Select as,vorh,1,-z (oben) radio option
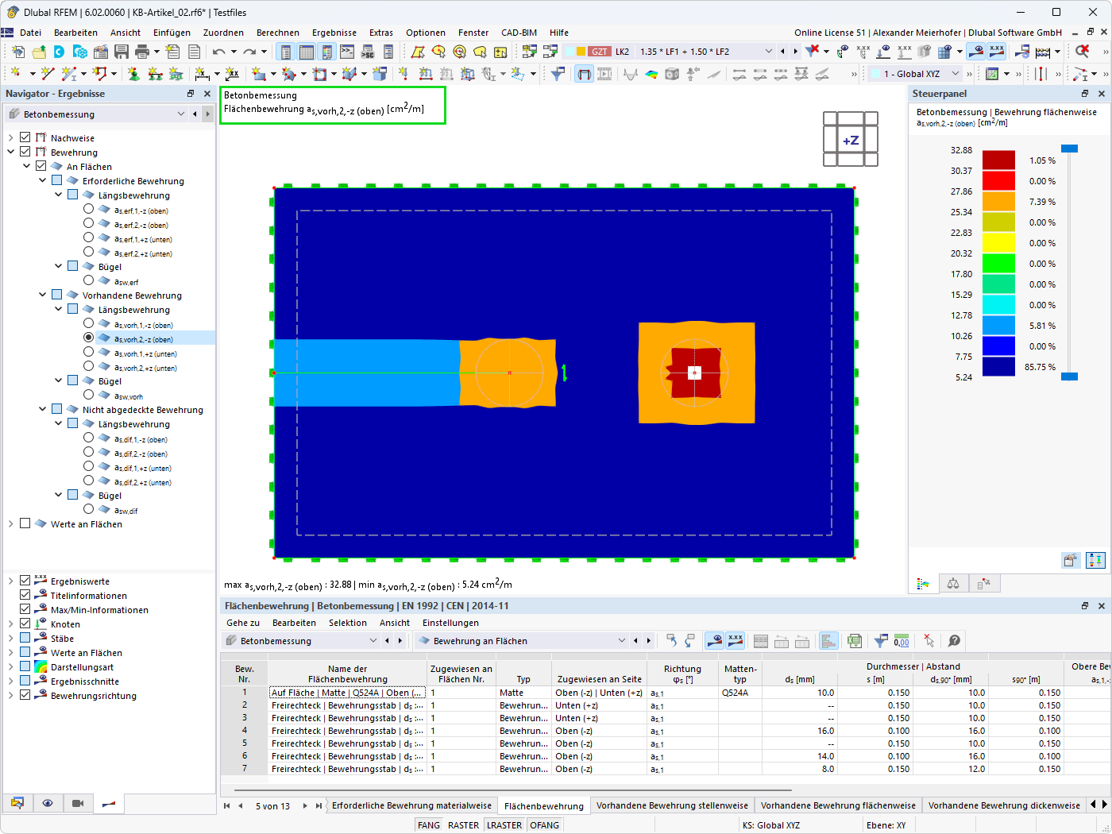This screenshot has height=834, width=1112. click(x=89, y=324)
